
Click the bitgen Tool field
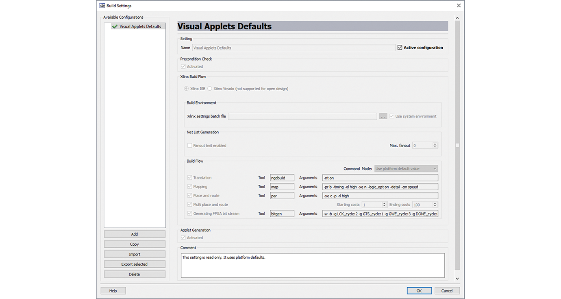[x=282, y=214]
